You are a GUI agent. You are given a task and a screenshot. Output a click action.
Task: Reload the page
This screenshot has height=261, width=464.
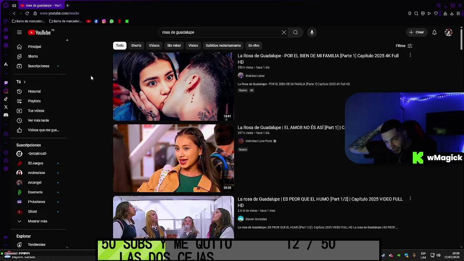(x=27, y=13)
